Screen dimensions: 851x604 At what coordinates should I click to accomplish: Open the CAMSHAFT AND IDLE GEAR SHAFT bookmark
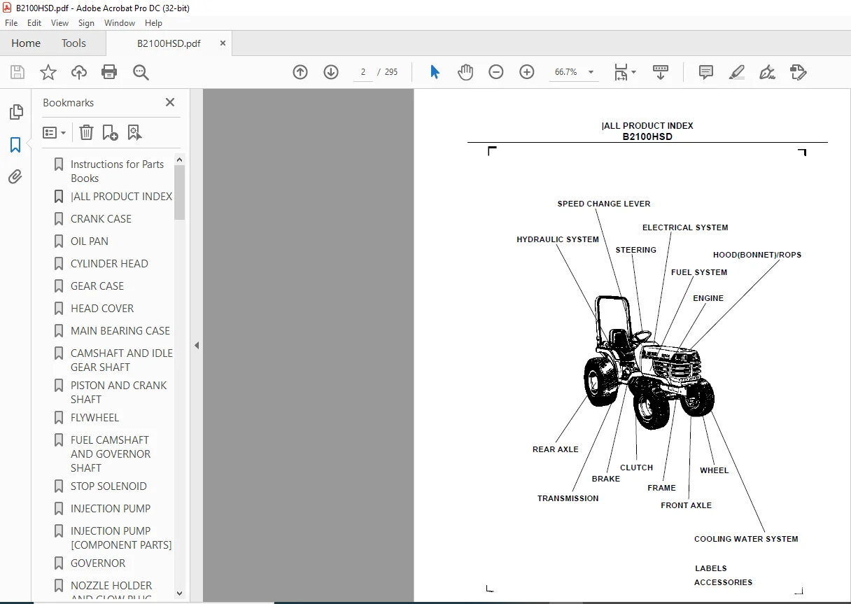pyautogui.click(x=121, y=360)
